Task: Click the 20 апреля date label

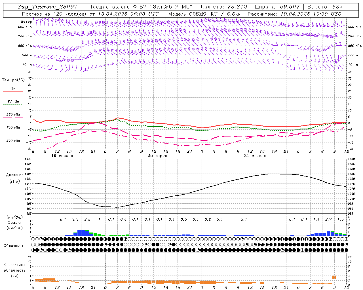Action: tap(159, 156)
